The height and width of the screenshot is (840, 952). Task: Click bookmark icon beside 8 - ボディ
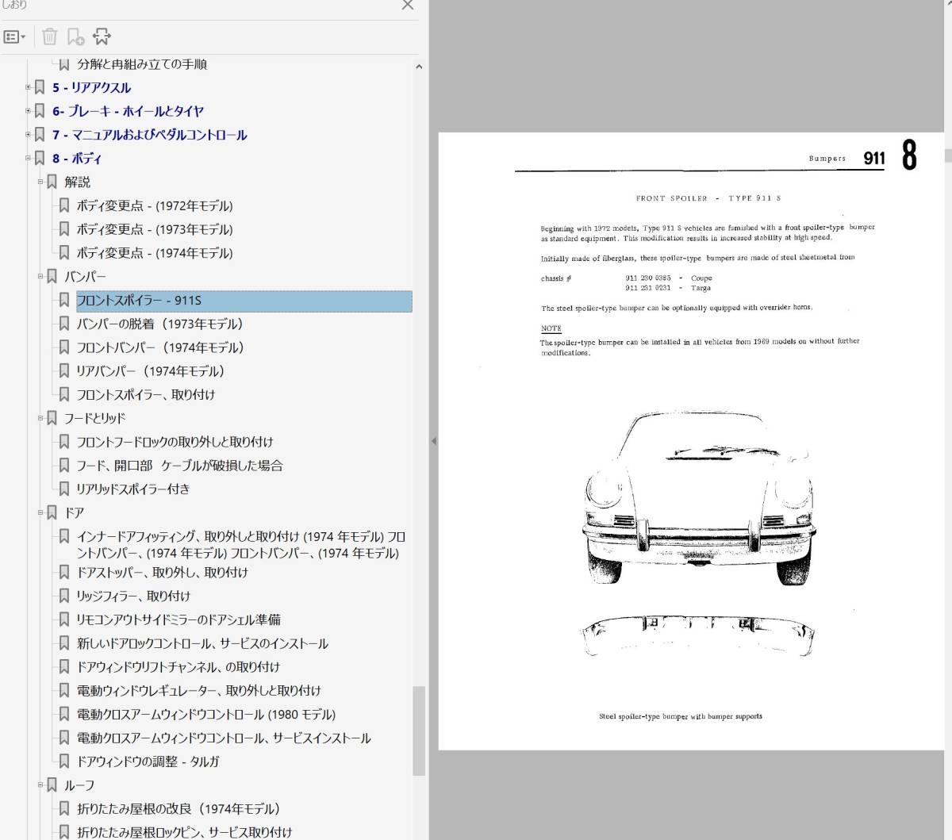click(40, 158)
